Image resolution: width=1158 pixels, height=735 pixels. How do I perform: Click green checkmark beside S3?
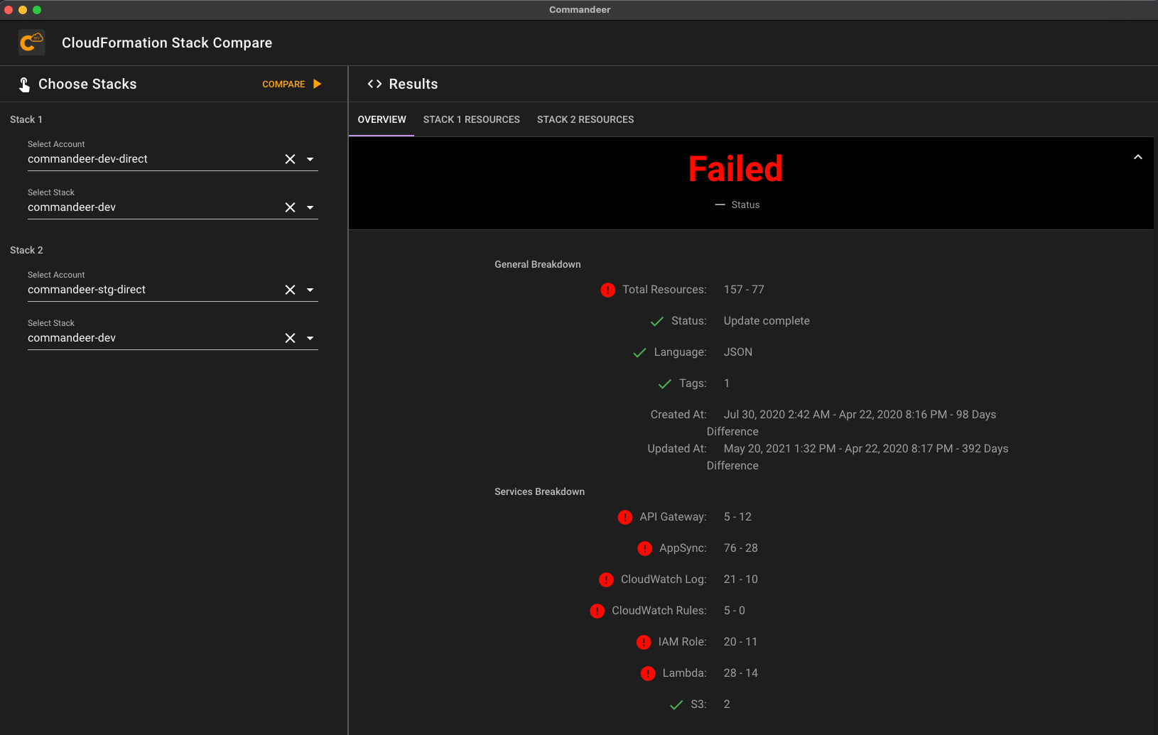pos(676,704)
